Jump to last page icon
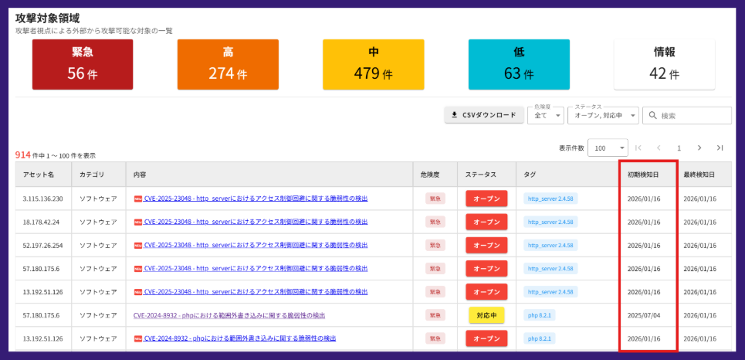745x360 pixels. (x=720, y=148)
